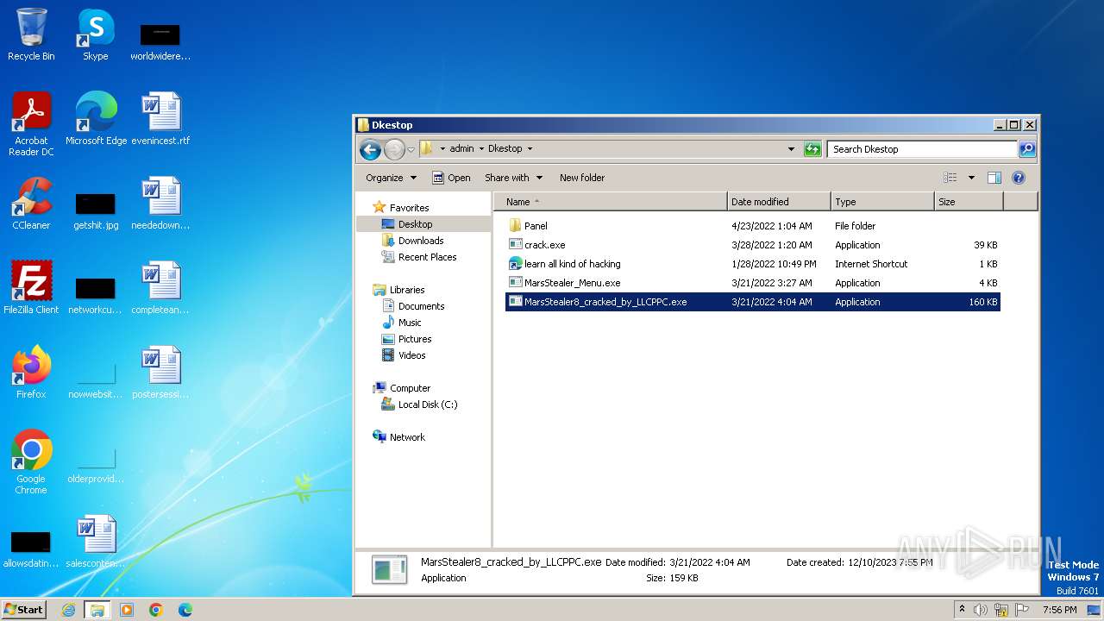1104x621 pixels.
Task: Launch Skype from the desktop
Action: [x=96, y=34]
